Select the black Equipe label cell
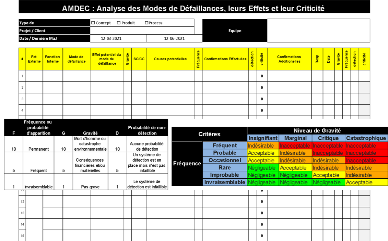The width and height of the screenshot is (388, 241). point(235,30)
